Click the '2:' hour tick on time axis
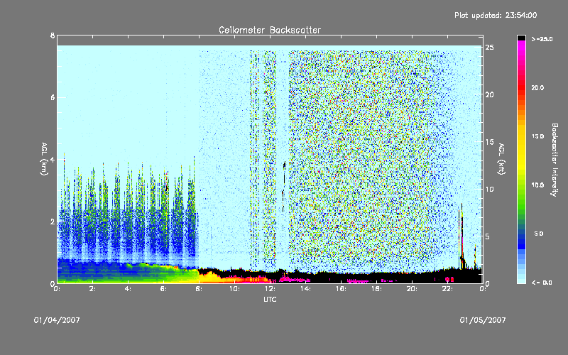 (92, 289)
